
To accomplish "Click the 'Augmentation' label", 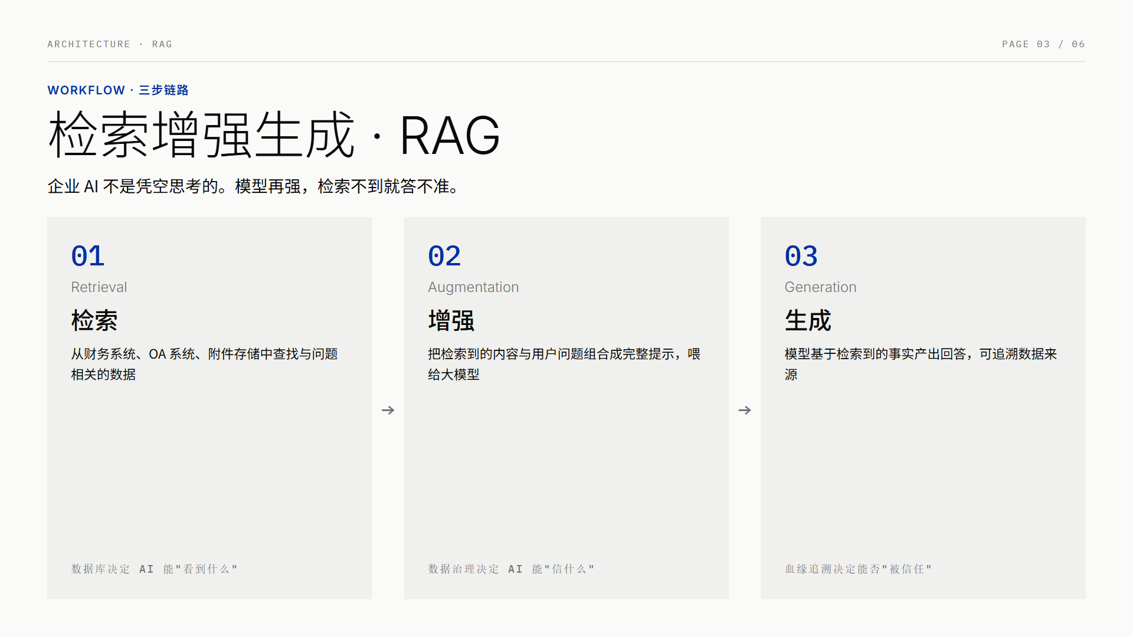I will [x=473, y=287].
